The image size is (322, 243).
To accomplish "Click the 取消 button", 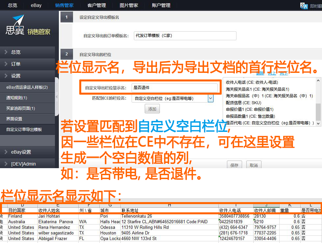I will coord(254,165).
